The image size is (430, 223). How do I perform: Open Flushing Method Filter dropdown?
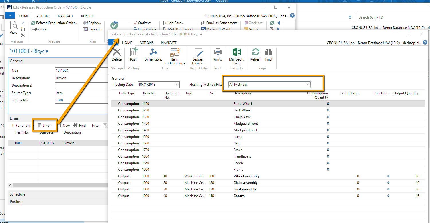(269, 85)
